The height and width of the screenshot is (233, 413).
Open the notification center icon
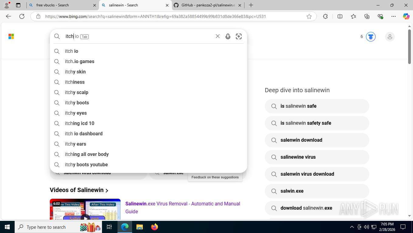tap(403, 227)
